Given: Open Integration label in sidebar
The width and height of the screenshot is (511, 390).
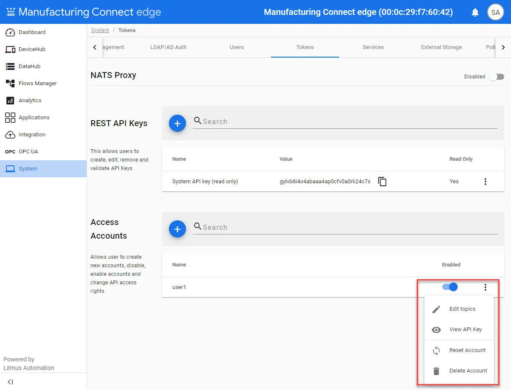Looking at the screenshot, I should pos(32,134).
